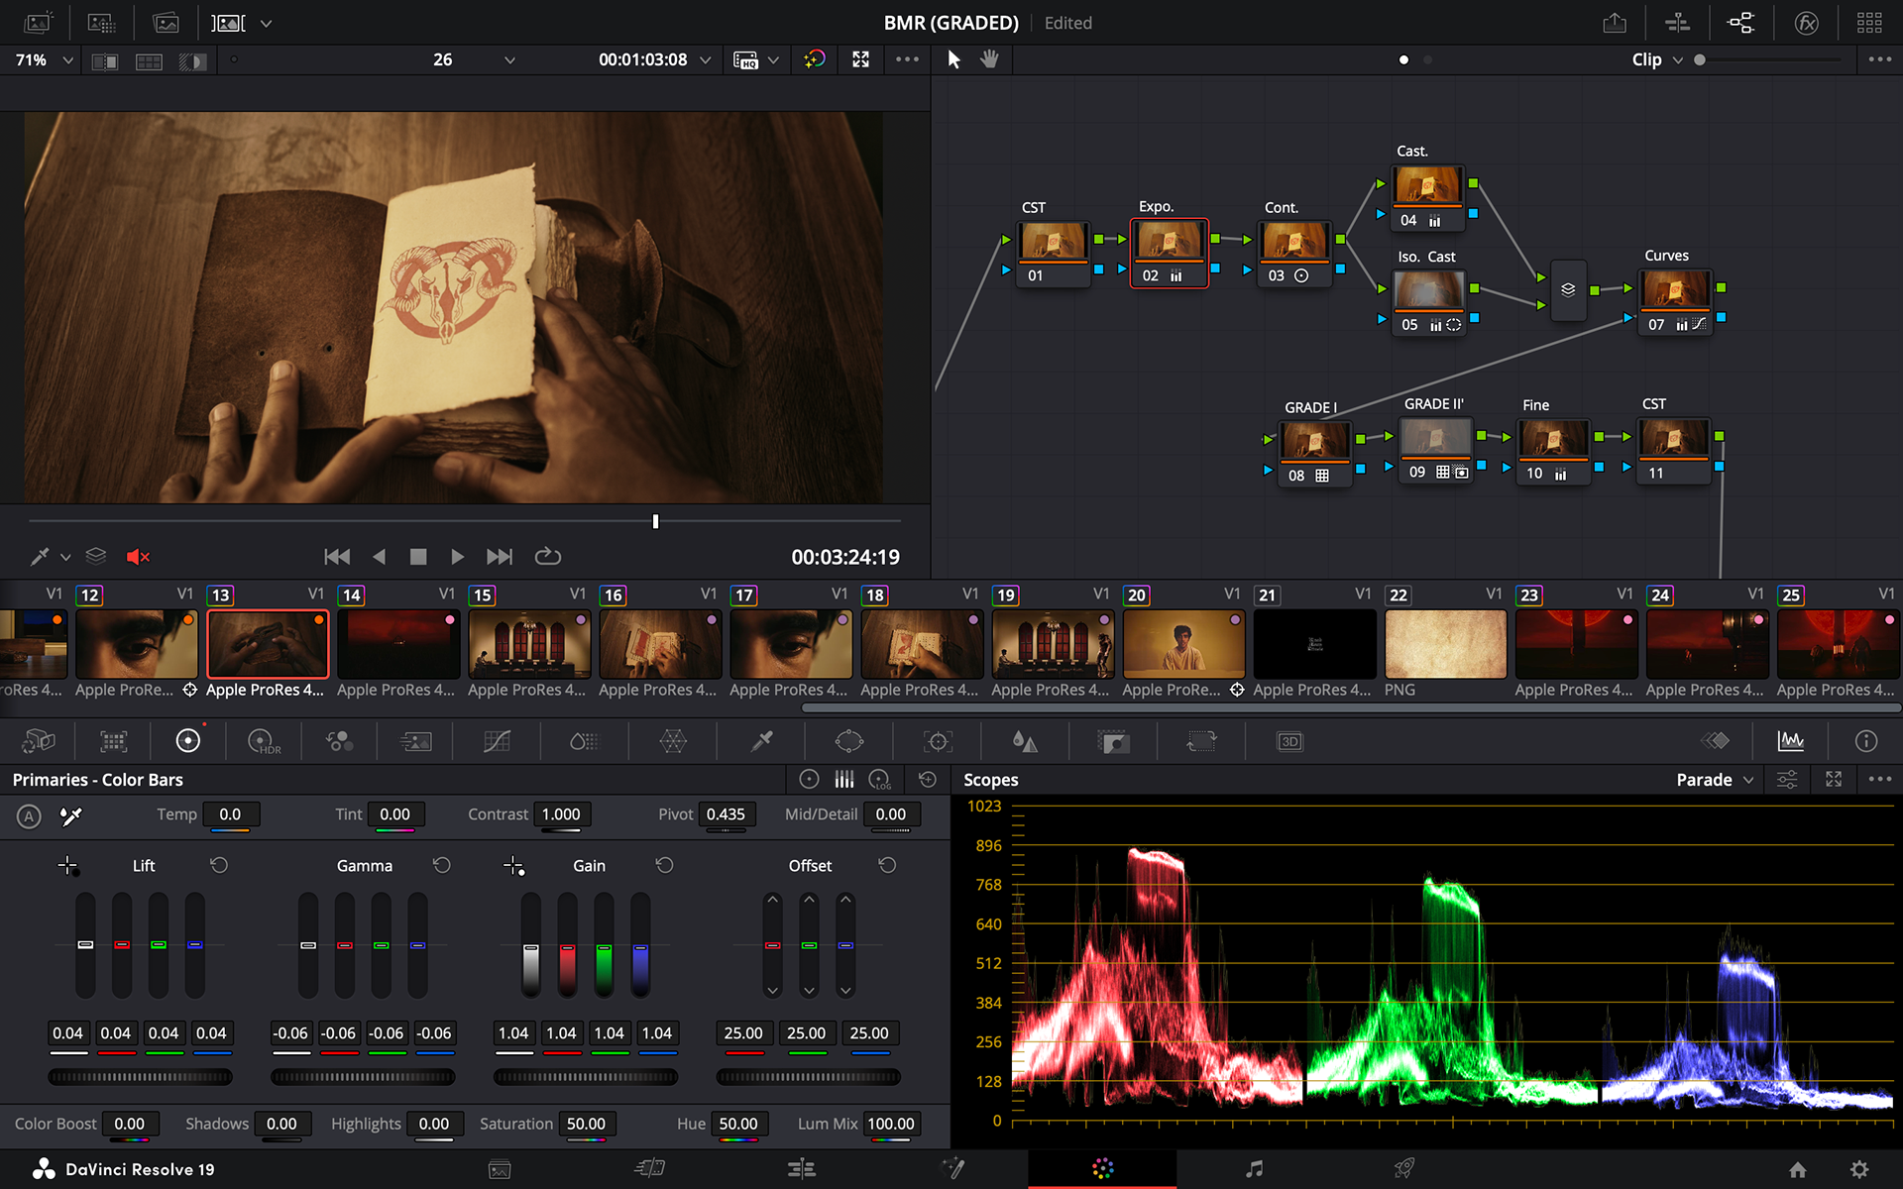
Task: Select clip 20 thumbnail in timeline
Action: point(1183,644)
